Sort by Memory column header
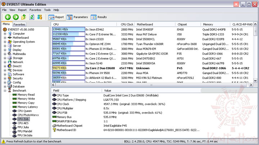 pos(215,24)
